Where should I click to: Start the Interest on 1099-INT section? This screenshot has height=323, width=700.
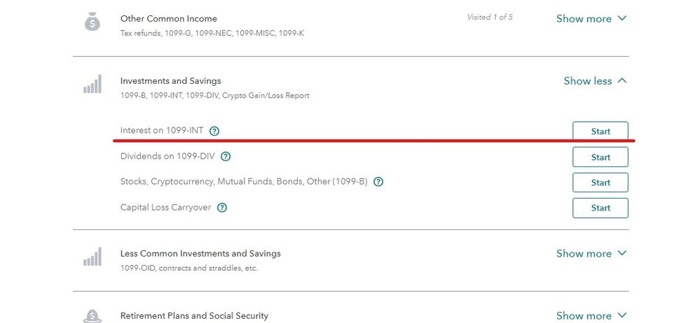coord(600,131)
